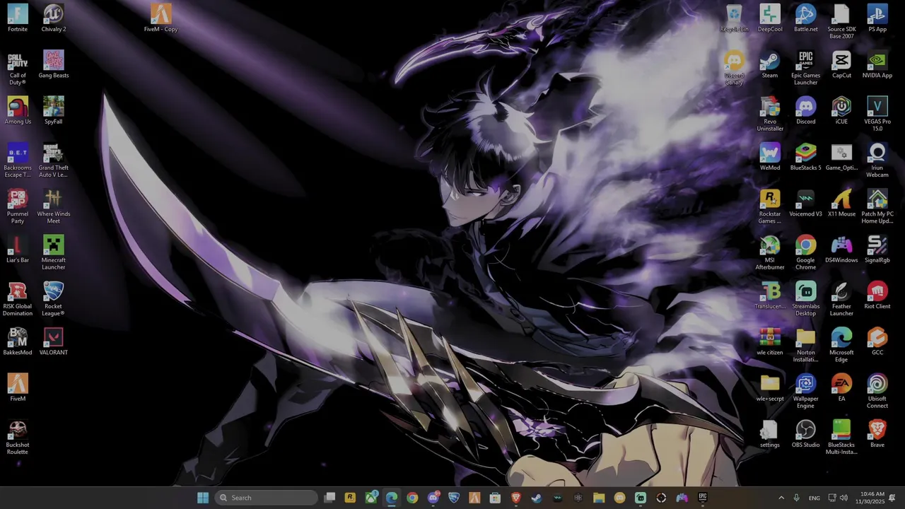905x509 pixels.
Task: Select the Among Us desktop icon
Action: (x=18, y=111)
